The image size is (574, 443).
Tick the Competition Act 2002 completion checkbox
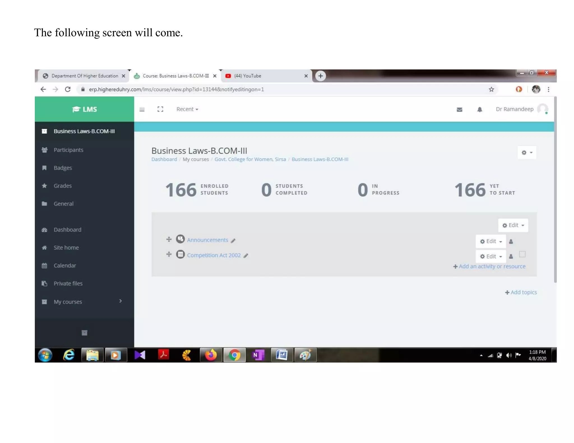pos(522,254)
